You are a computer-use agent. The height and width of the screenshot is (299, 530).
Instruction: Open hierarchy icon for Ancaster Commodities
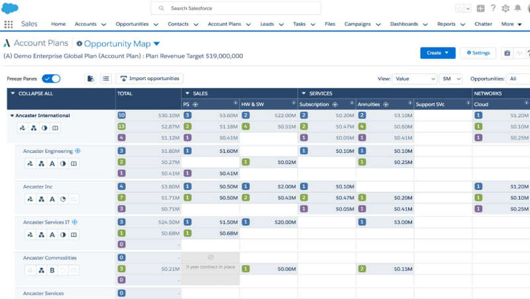[x=41, y=271]
